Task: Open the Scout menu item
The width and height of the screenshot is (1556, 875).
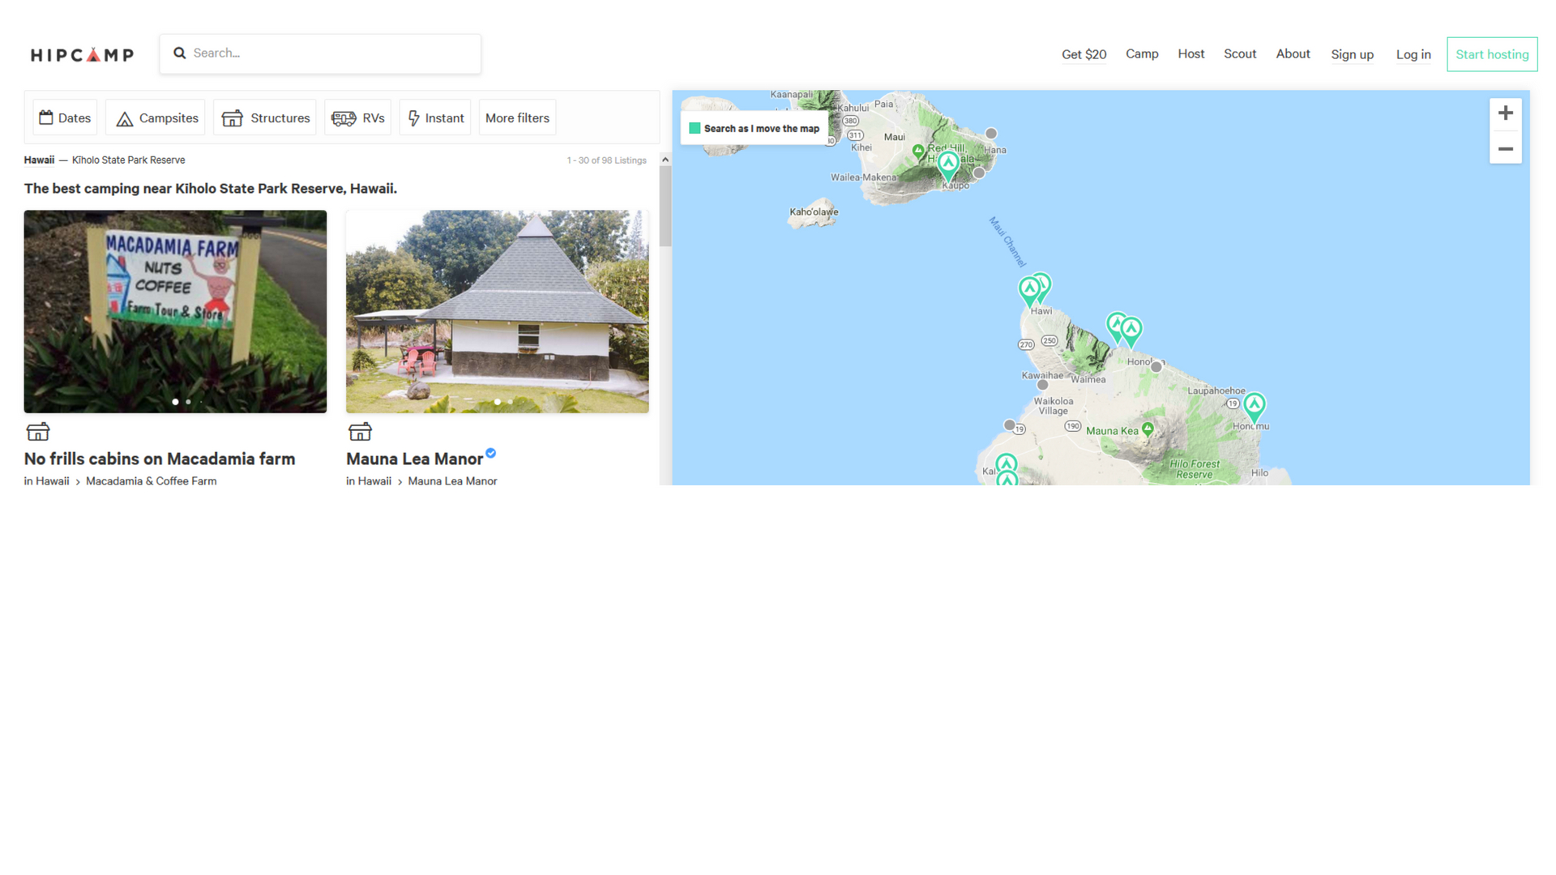Action: pyautogui.click(x=1240, y=53)
